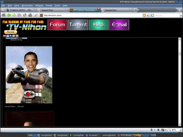Open the dropdown next to the document icon
183x137 pixels.
pyautogui.click(x=155, y=130)
